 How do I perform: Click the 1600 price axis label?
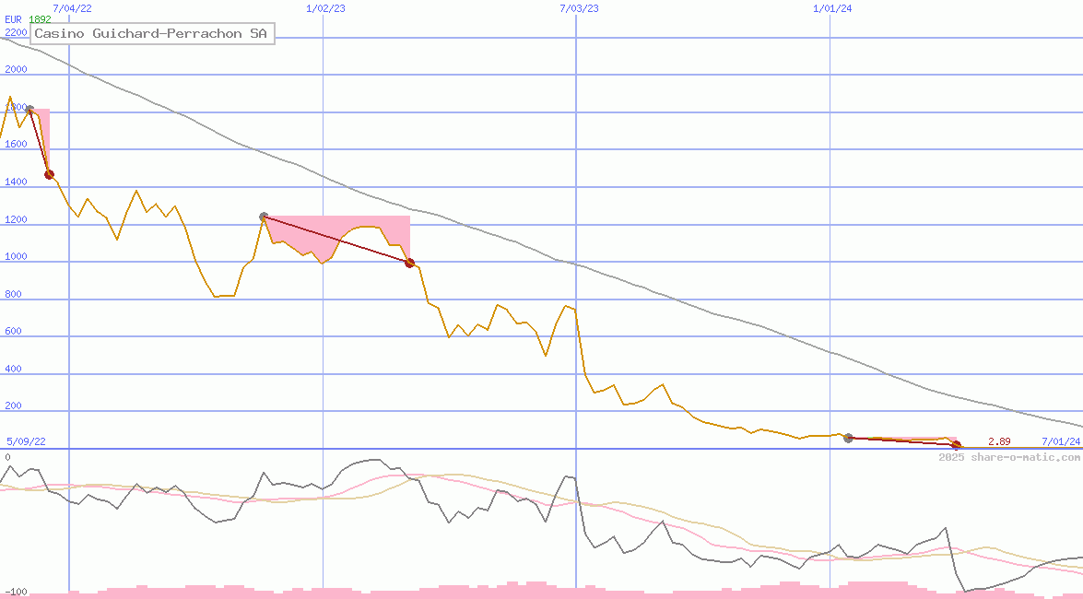[x=16, y=144]
